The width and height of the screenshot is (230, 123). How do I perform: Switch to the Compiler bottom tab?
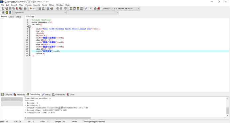pos(6,94)
